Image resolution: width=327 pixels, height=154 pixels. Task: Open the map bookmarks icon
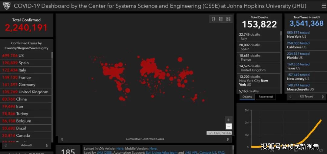(x=213, y=19)
